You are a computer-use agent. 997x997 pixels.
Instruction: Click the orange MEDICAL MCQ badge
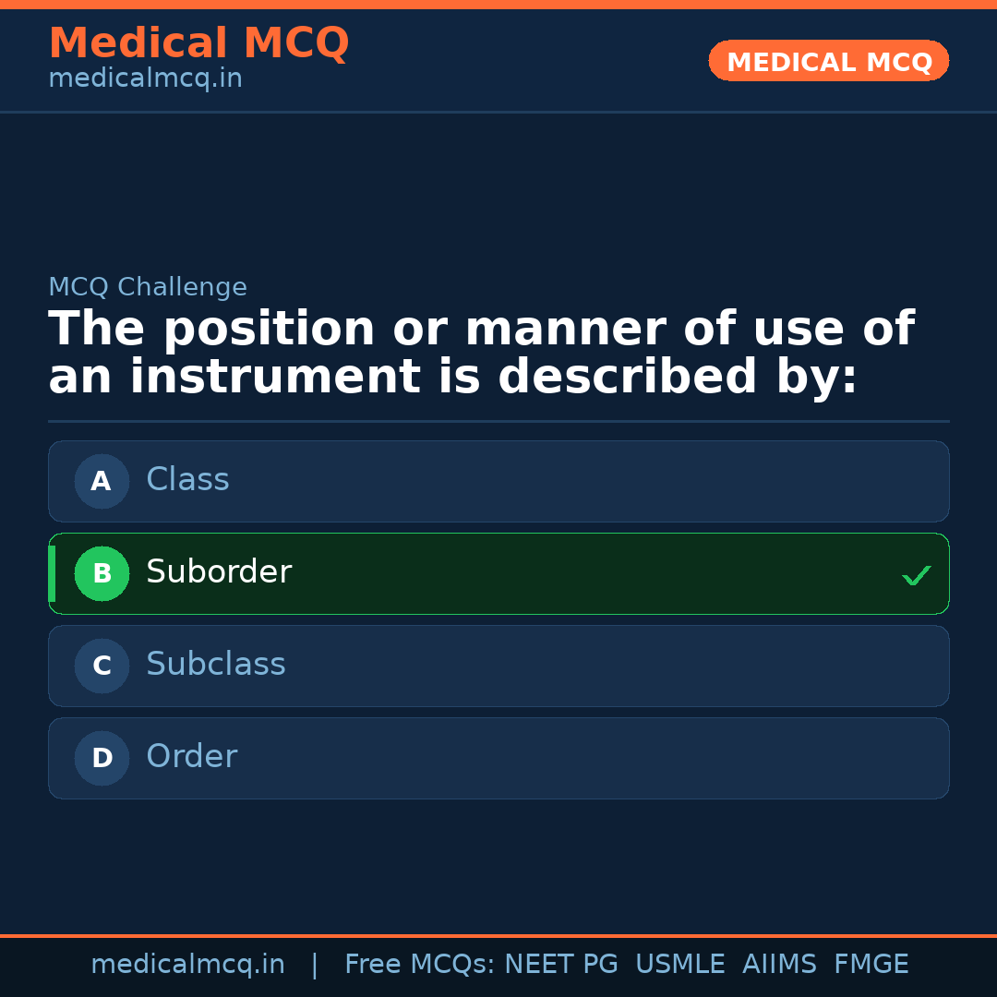coord(828,60)
